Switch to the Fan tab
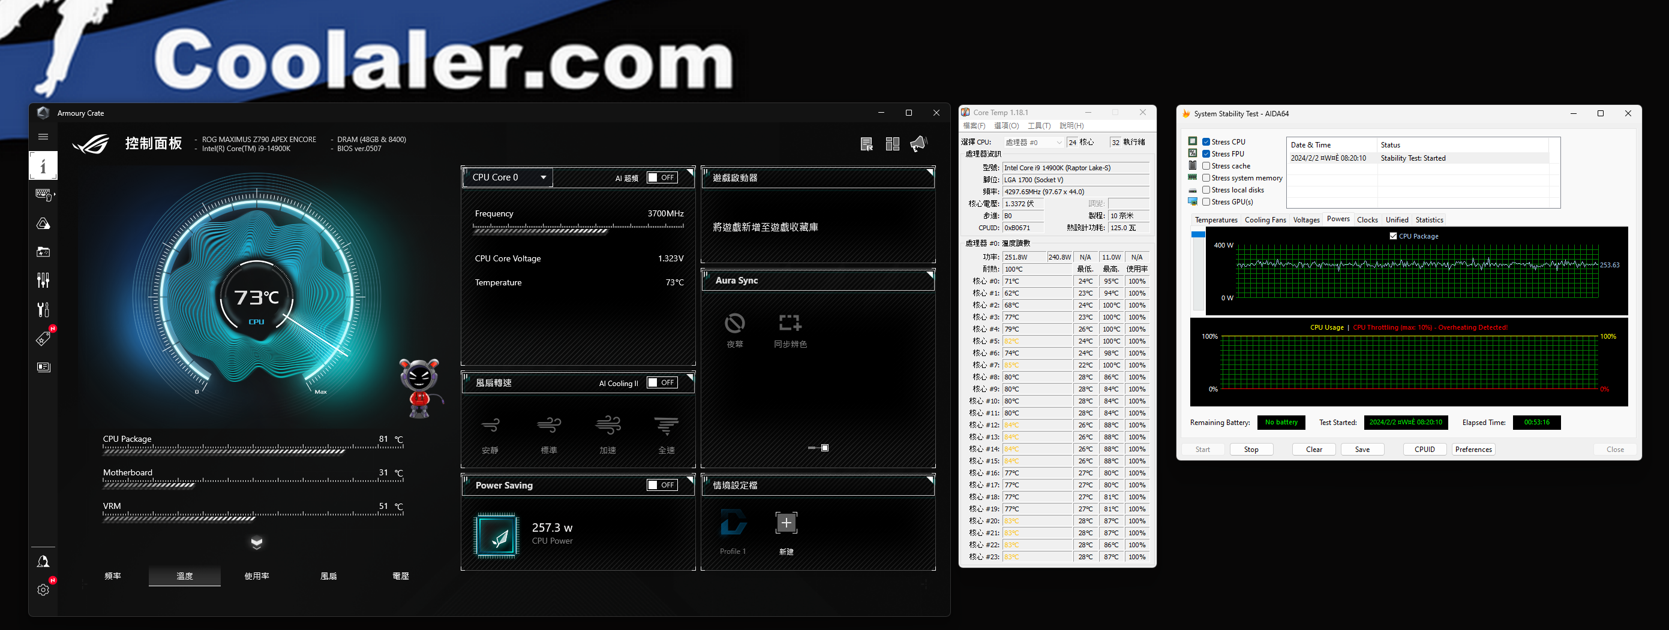Viewport: 1669px width, 630px height. tap(329, 575)
